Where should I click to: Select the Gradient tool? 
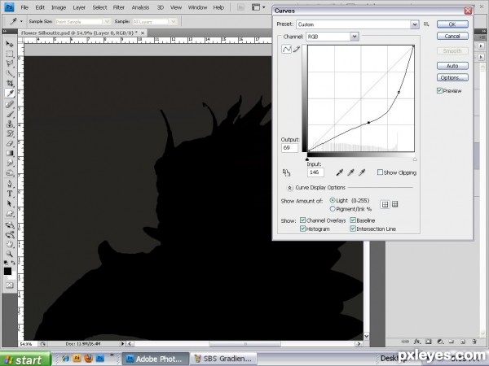pyautogui.click(x=10, y=153)
